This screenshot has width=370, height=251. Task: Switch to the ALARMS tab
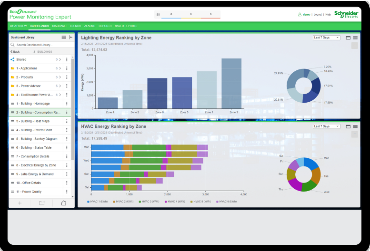[x=90, y=26]
